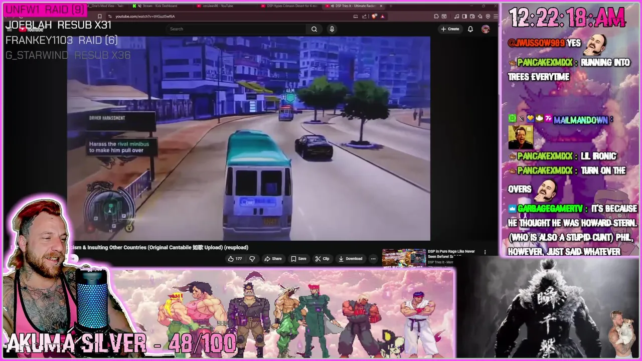Like the video with 177 likes

pyautogui.click(x=235, y=259)
